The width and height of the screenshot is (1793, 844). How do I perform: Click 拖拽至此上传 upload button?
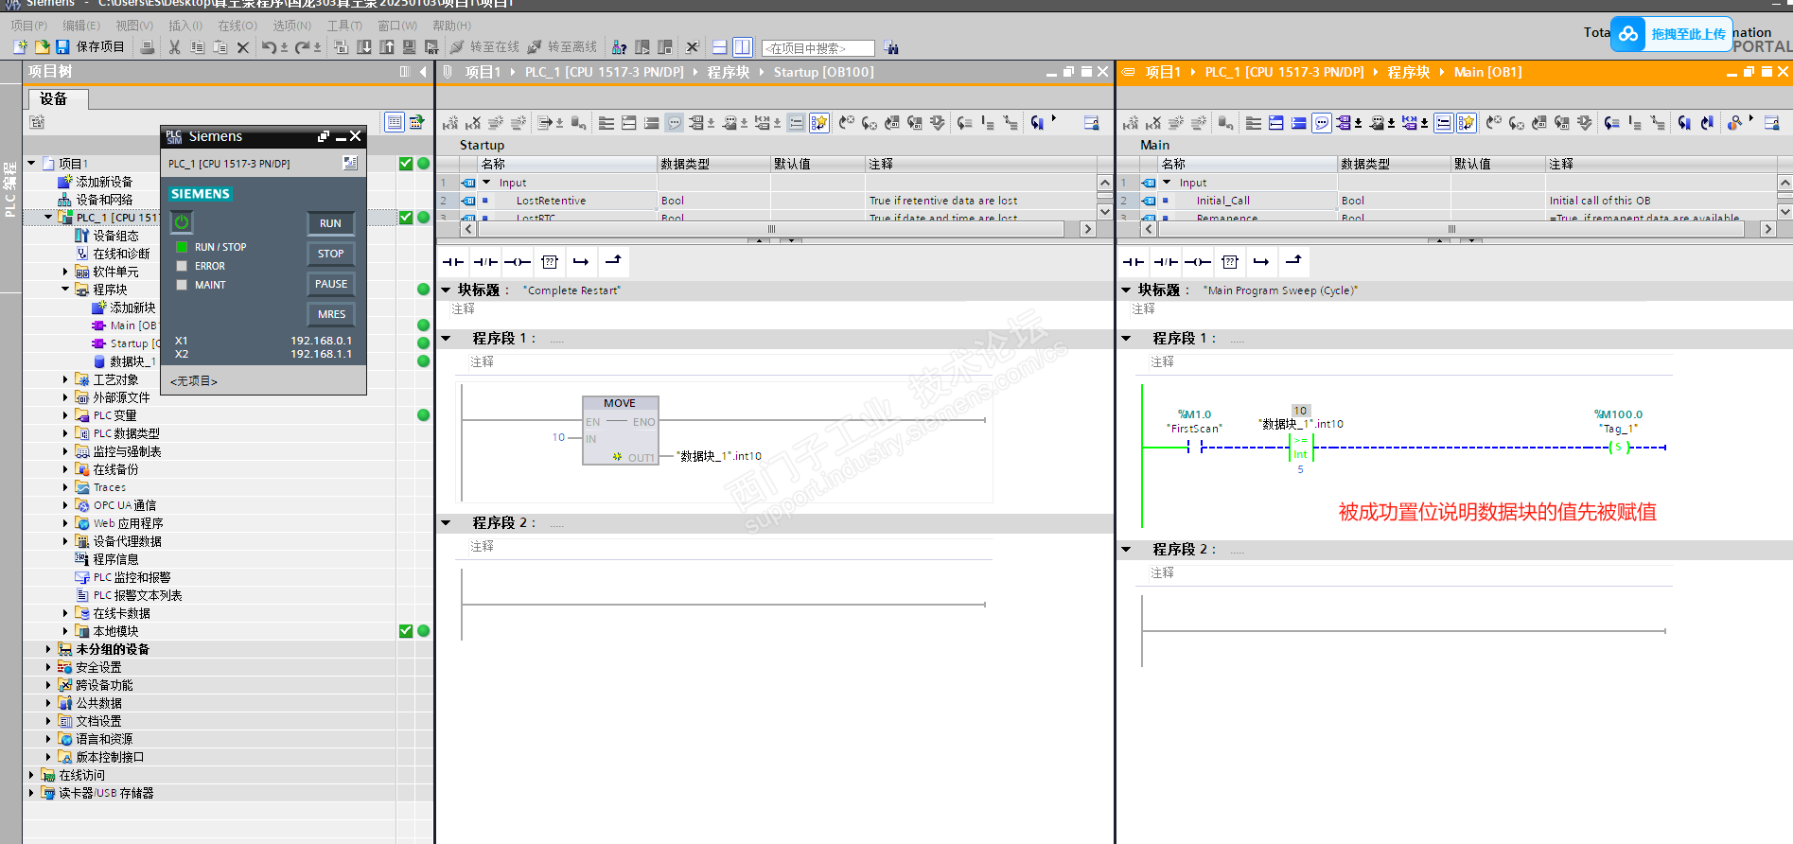point(1672,34)
